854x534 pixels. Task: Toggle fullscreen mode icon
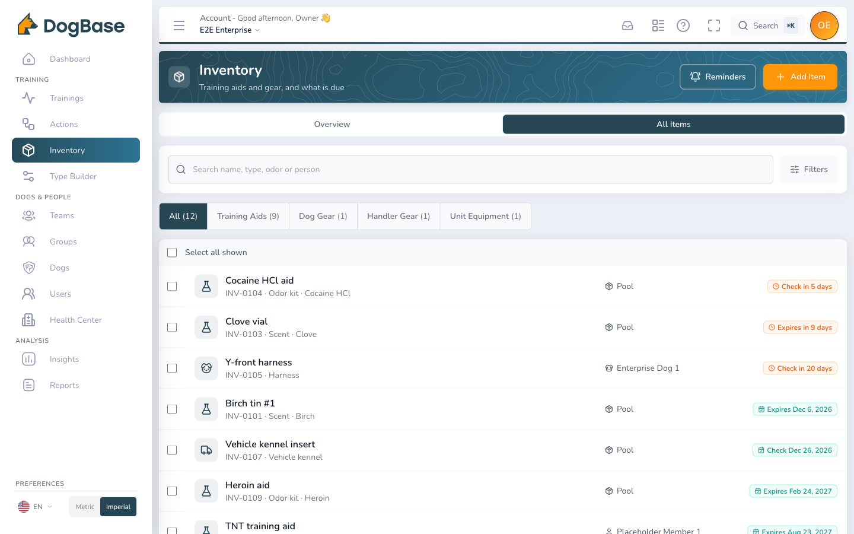[714, 26]
